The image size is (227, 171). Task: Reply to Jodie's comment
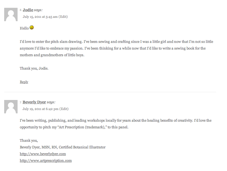[x=24, y=82]
